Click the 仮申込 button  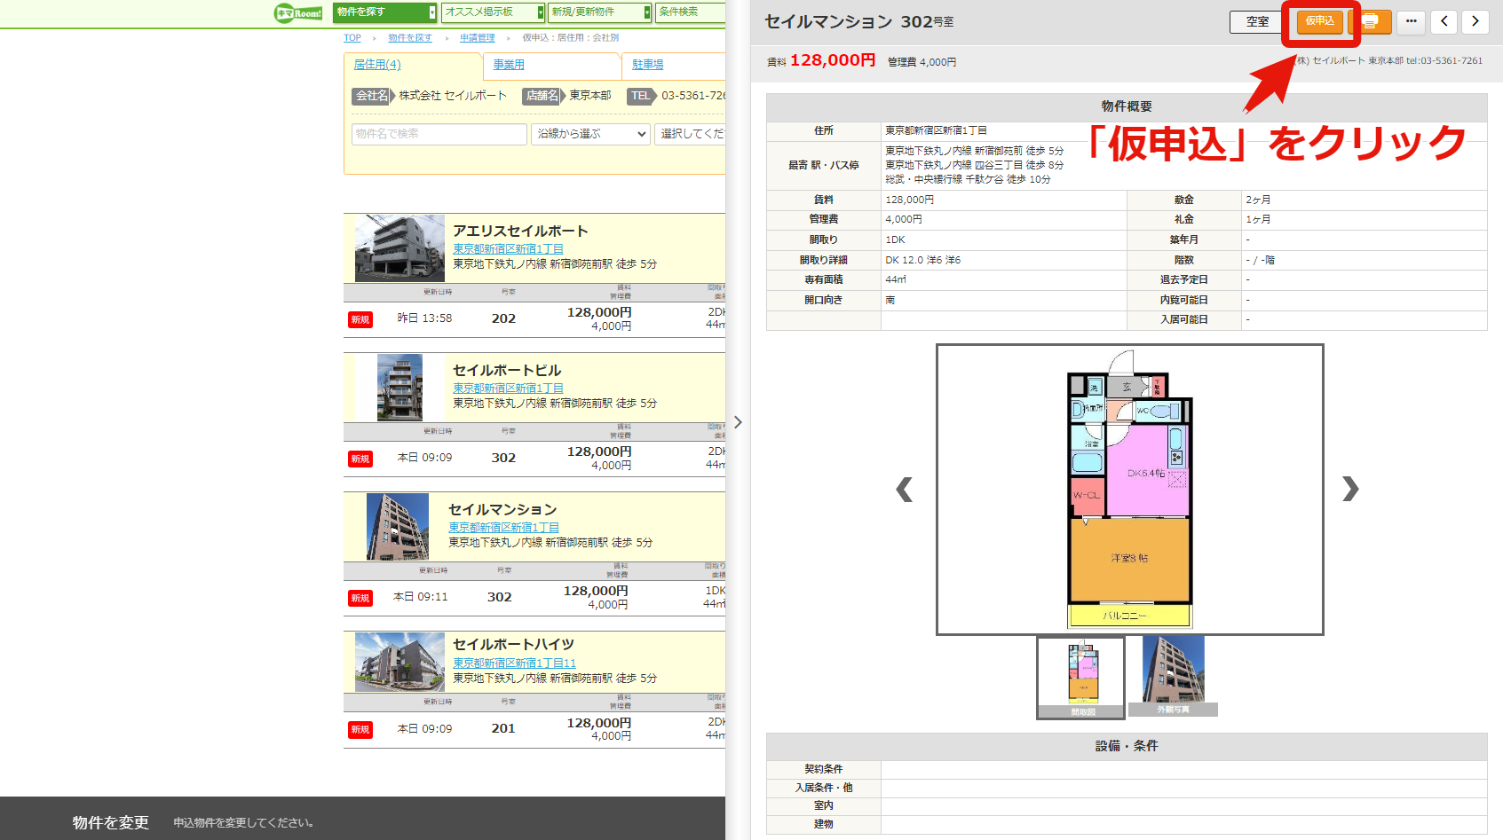click(x=1320, y=21)
